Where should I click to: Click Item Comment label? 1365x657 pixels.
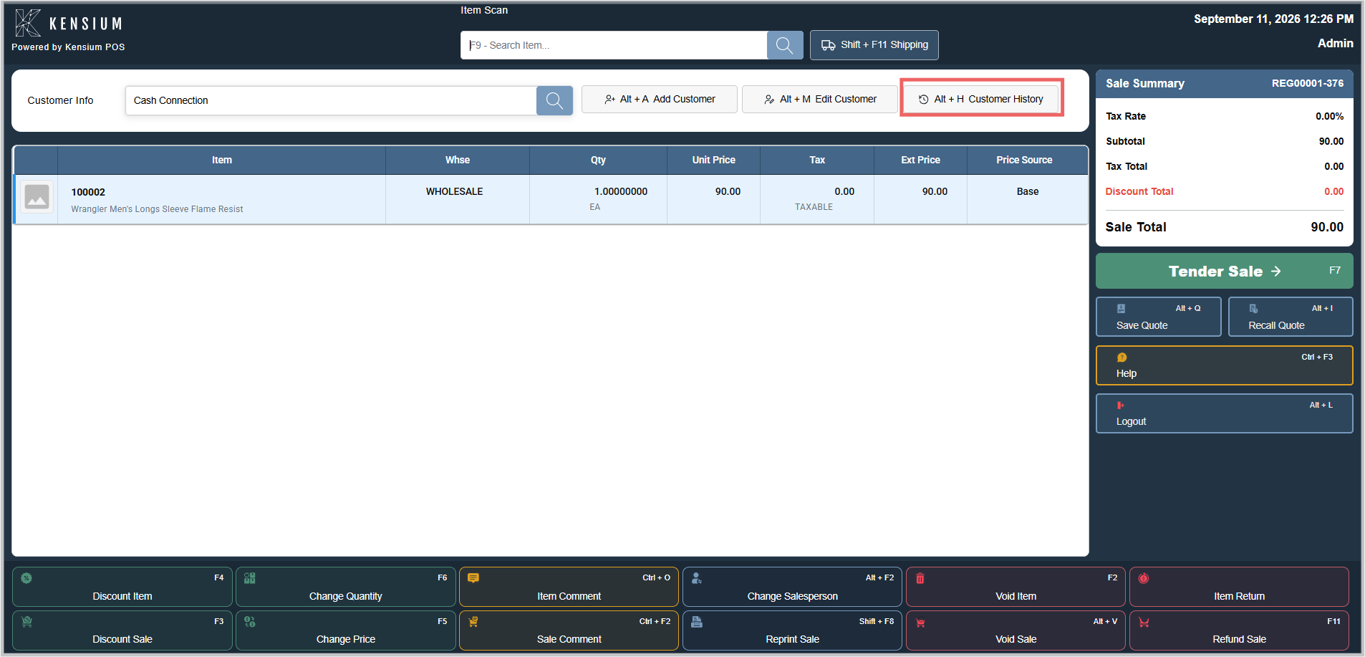569,596
